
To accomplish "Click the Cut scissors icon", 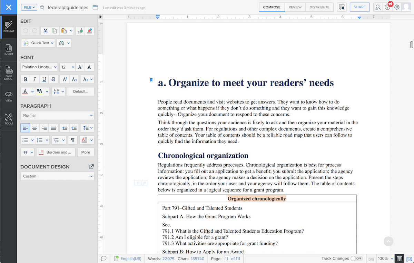I will [x=45, y=31].
